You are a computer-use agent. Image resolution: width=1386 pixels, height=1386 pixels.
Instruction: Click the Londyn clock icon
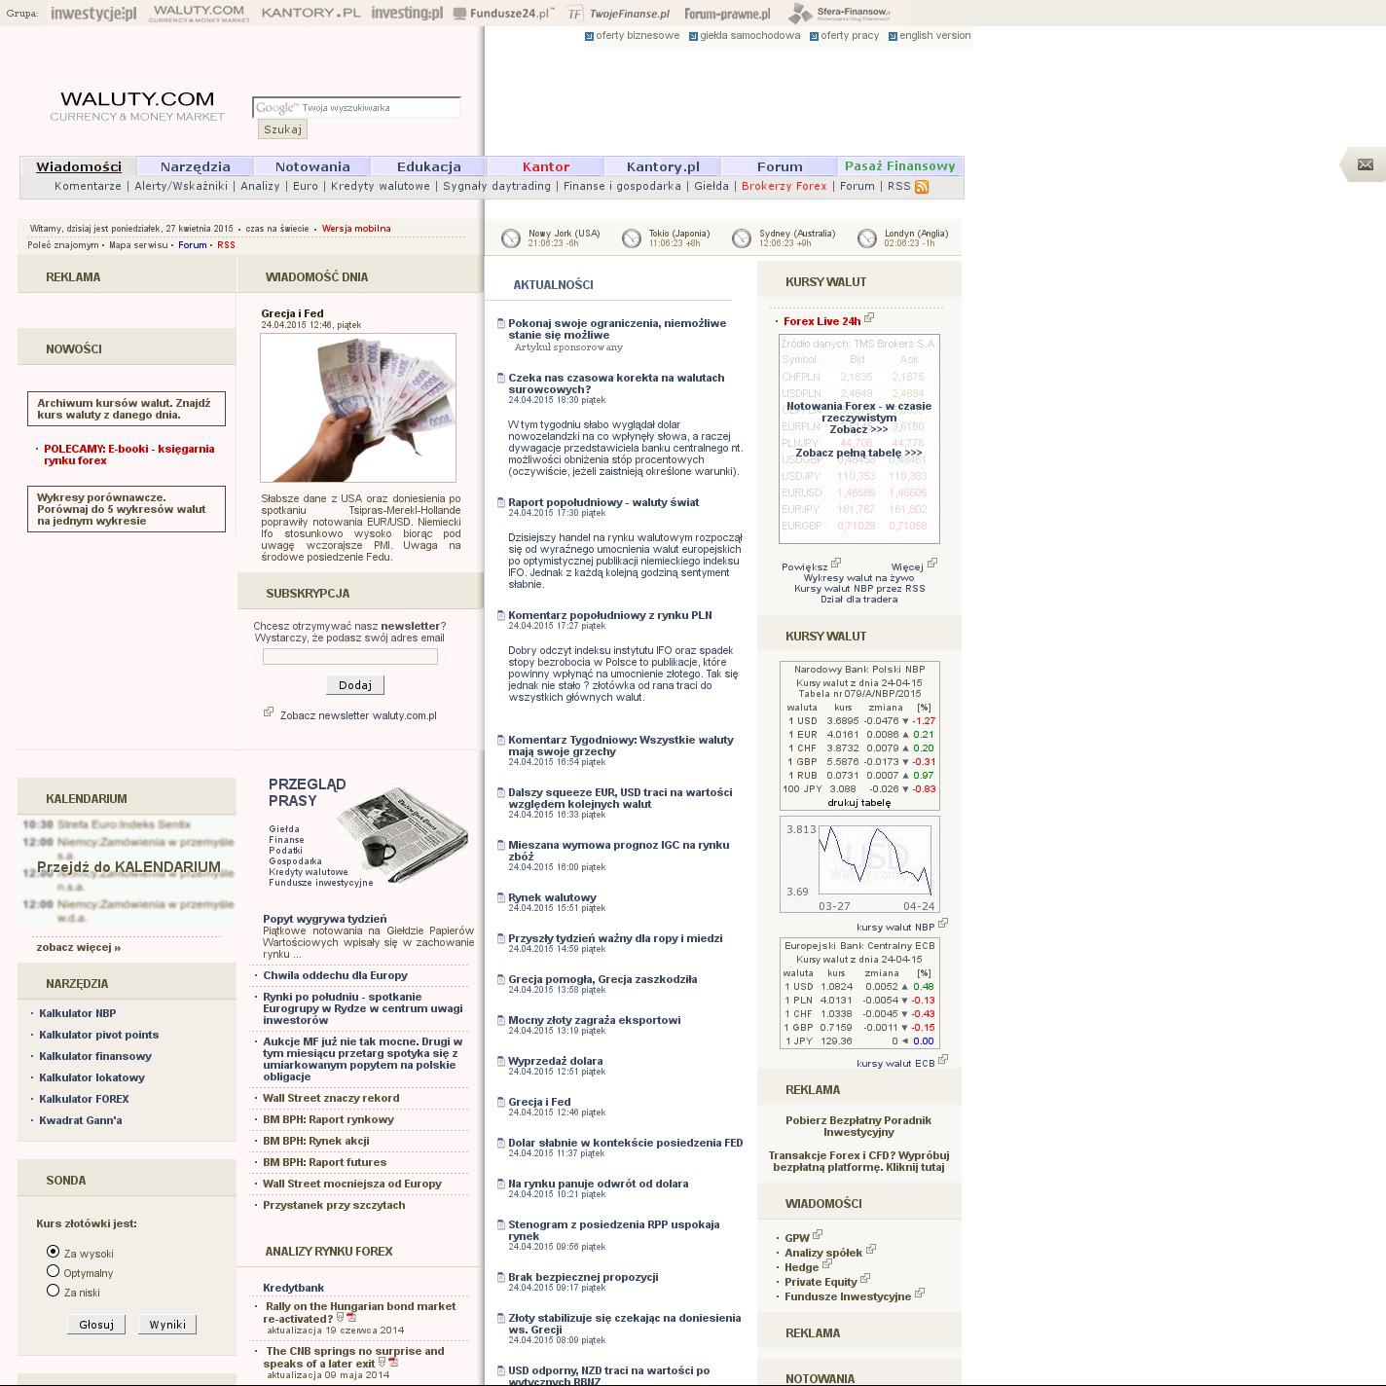tap(867, 238)
